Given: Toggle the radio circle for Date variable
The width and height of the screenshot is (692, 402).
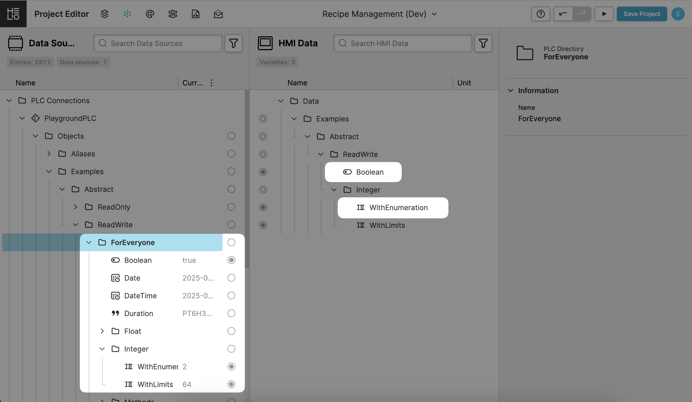Looking at the screenshot, I should click(x=231, y=278).
